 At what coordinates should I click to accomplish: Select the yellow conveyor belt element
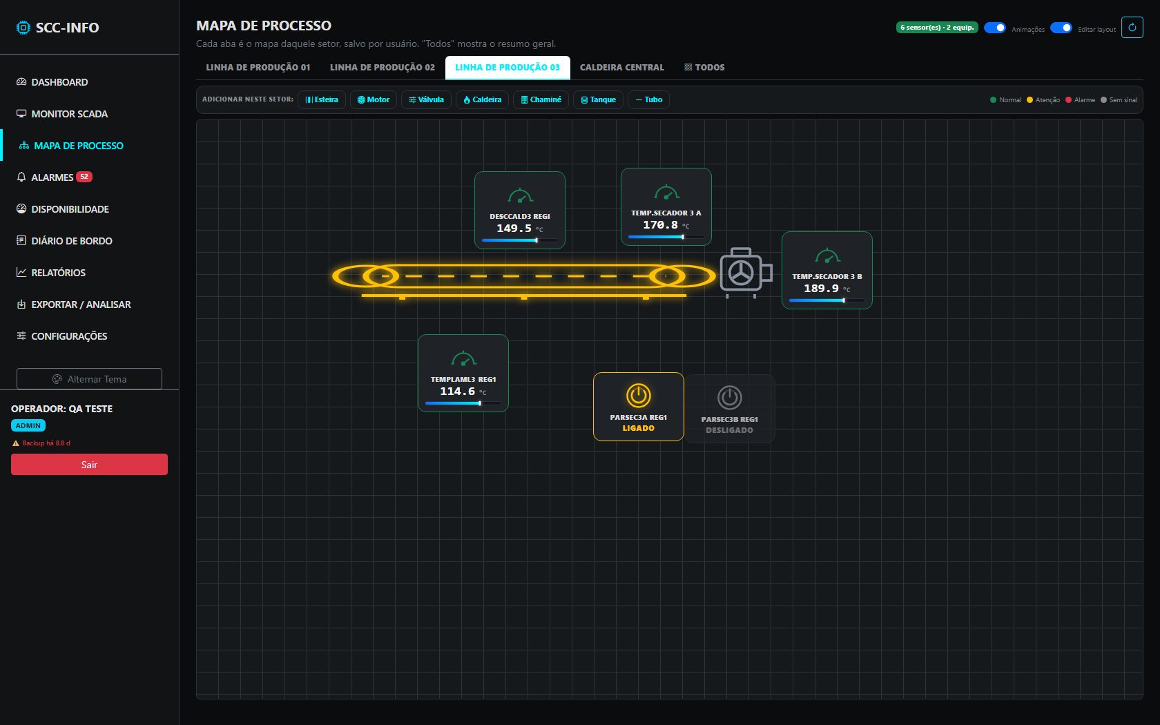(x=523, y=280)
